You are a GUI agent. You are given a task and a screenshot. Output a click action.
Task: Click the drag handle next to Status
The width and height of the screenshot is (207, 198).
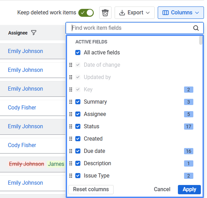pyautogui.click(x=71, y=127)
